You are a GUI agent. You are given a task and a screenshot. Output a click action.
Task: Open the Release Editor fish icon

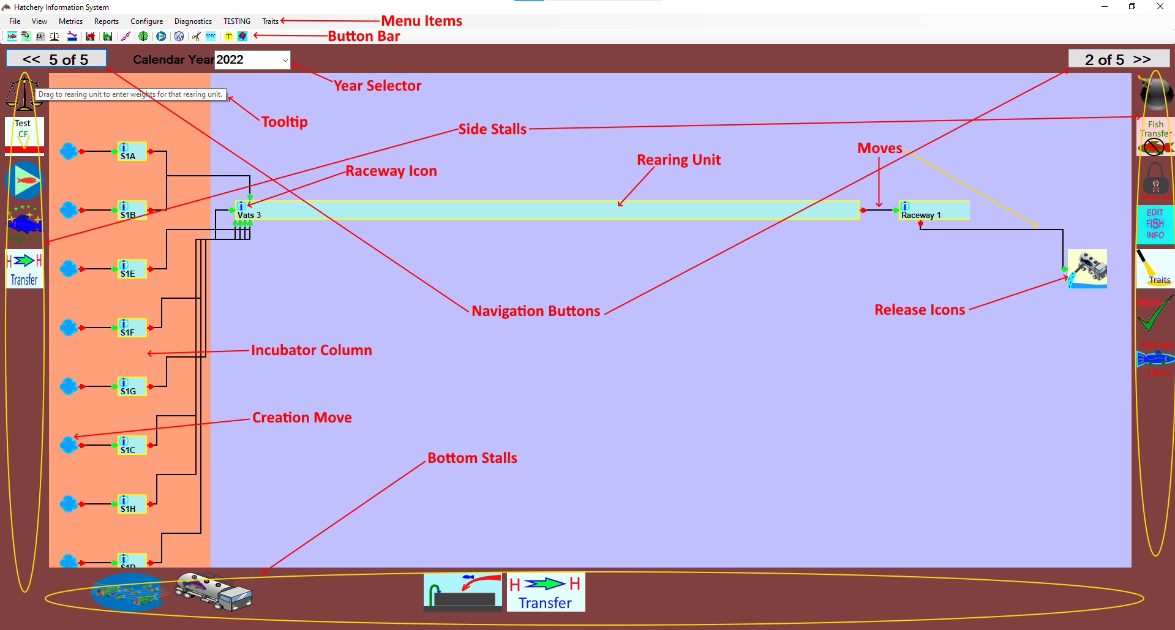[1155, 358]
